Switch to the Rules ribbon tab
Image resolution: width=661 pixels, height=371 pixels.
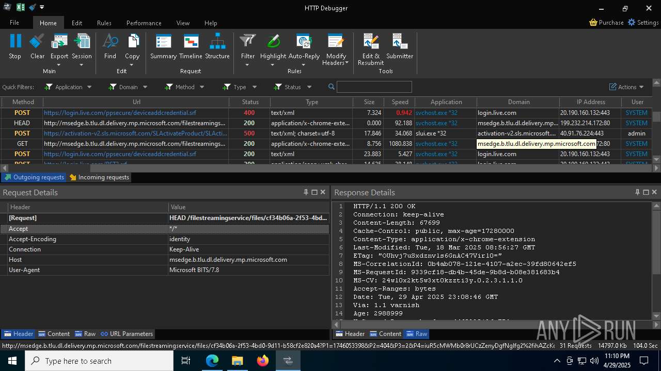tap(104, 23)
